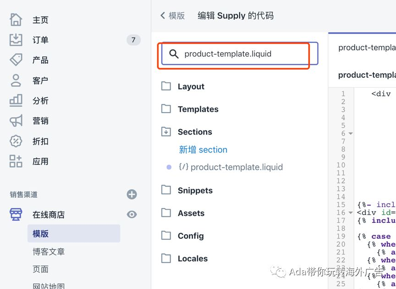Open 博客文章 in sidebar

click(49, 251)
